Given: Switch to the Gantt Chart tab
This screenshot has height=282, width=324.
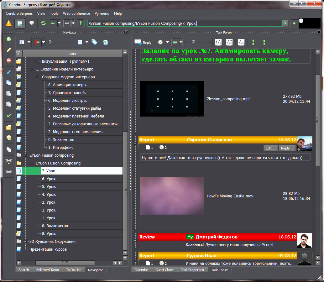Looking at the screenshot, I should (x=164, y=270).
